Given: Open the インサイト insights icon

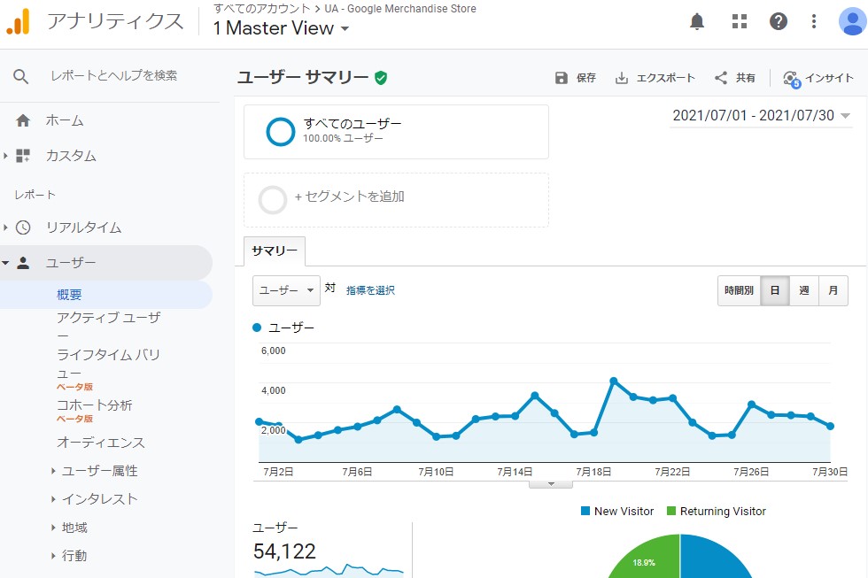Looking at the screenshot, I should 791,79.
